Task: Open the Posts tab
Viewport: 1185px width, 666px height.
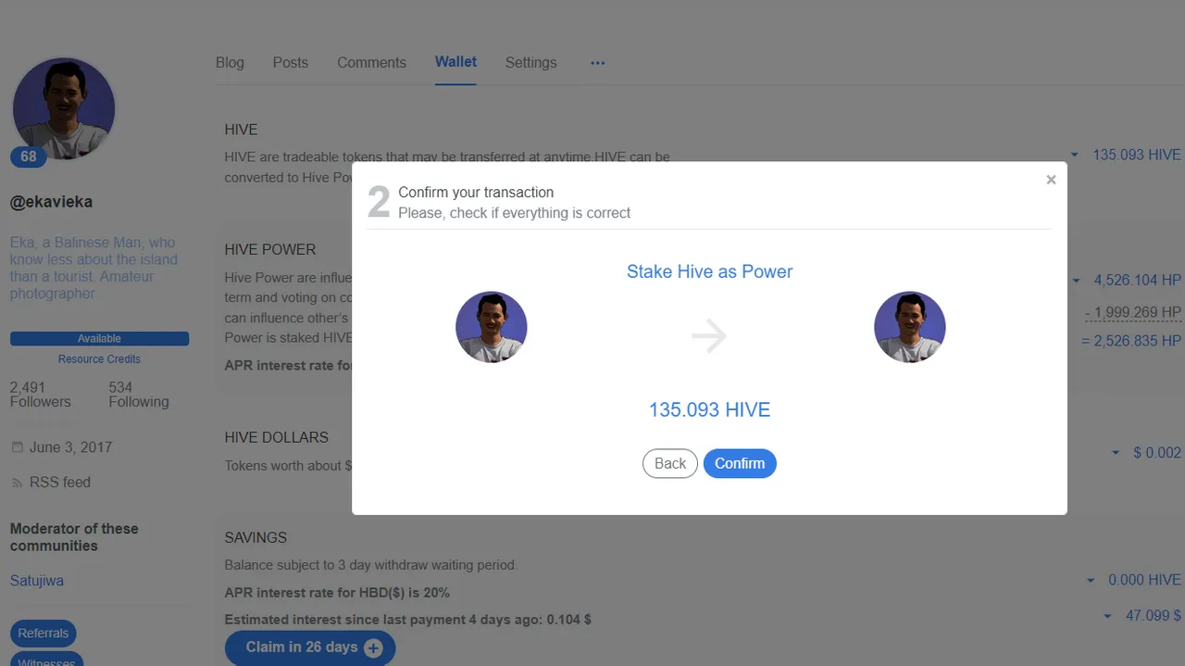Action: point(290,62)
